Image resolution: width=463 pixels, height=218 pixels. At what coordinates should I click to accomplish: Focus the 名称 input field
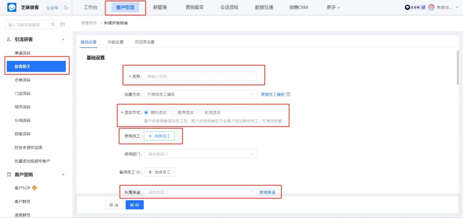click(200, 76)
